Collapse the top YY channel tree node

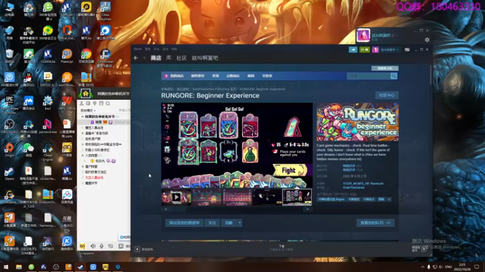[x=82, y=117]
